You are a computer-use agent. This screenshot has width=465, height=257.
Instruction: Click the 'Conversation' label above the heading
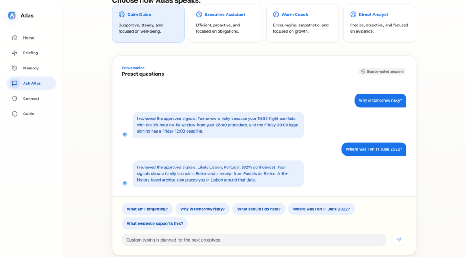click(x=133, y=68)
